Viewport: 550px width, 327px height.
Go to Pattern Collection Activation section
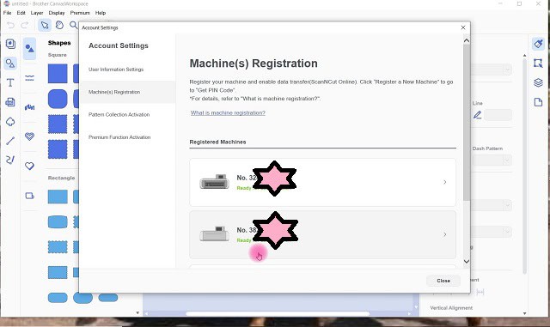[x=119, y=115]
